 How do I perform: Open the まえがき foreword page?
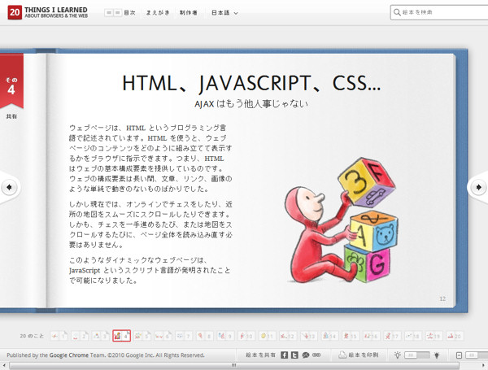pos(158,13)
